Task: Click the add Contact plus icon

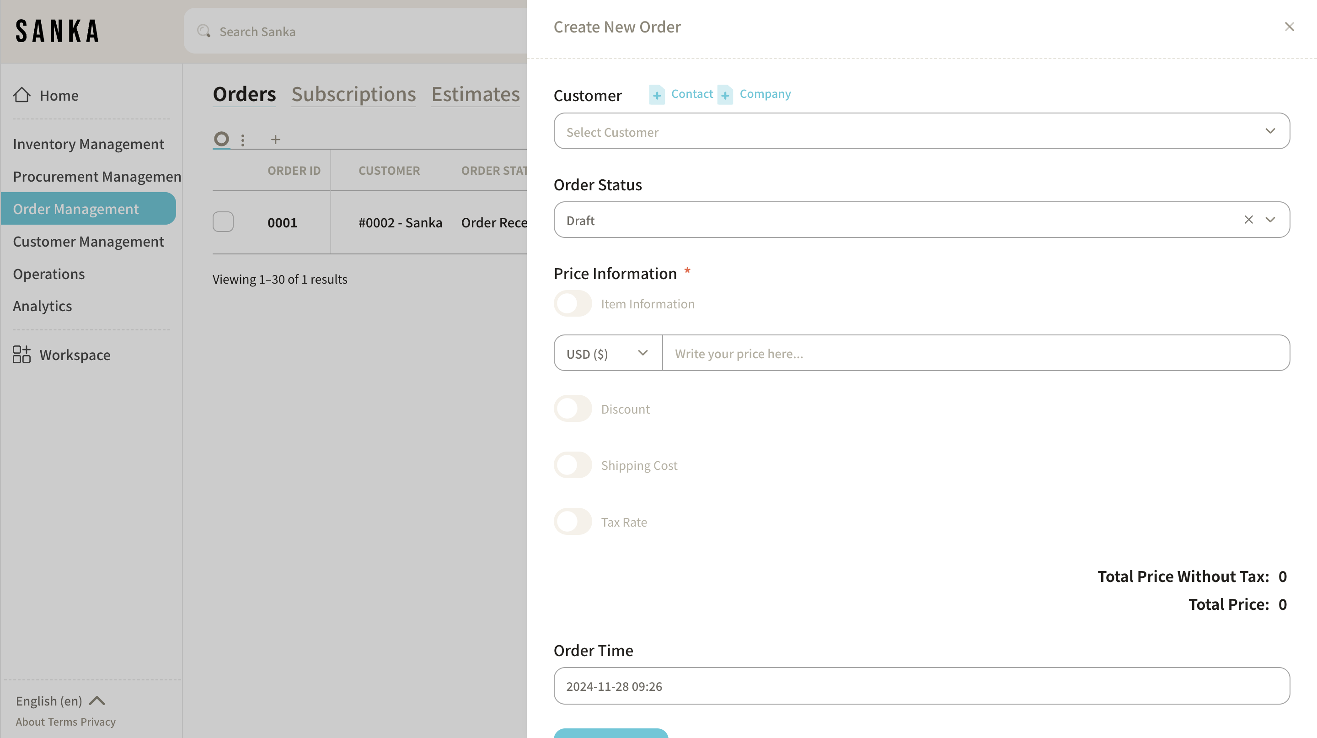Action: tap(657, 95)
